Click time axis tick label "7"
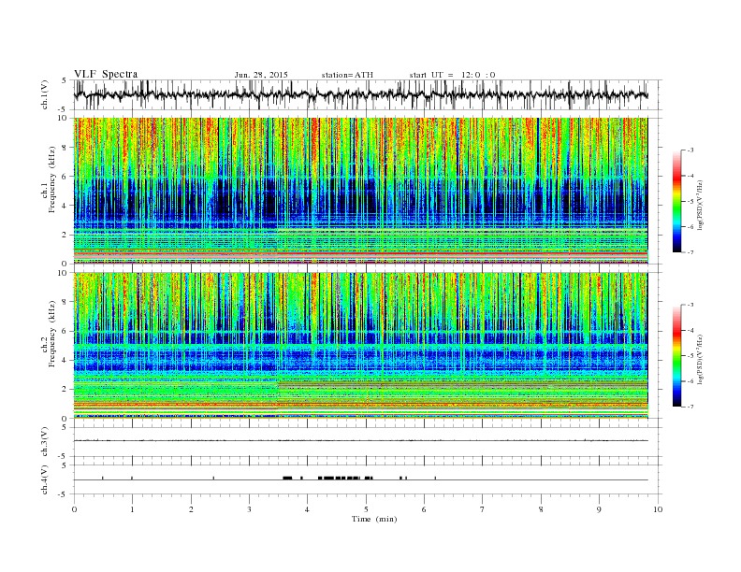 coord(483,509)
